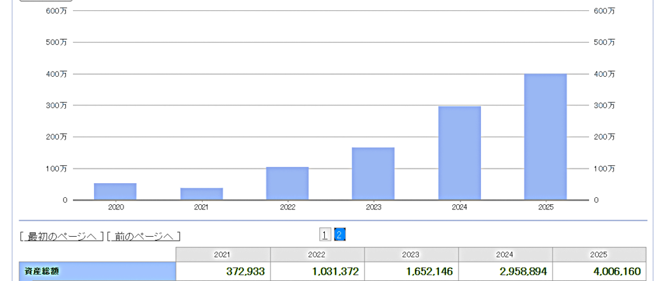Select the 4,006,160 value cell
Viewport: 655px width, 281px height.
coord(599,271)
